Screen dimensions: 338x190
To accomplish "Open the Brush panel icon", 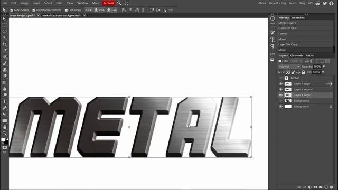I will coord(273,33).
